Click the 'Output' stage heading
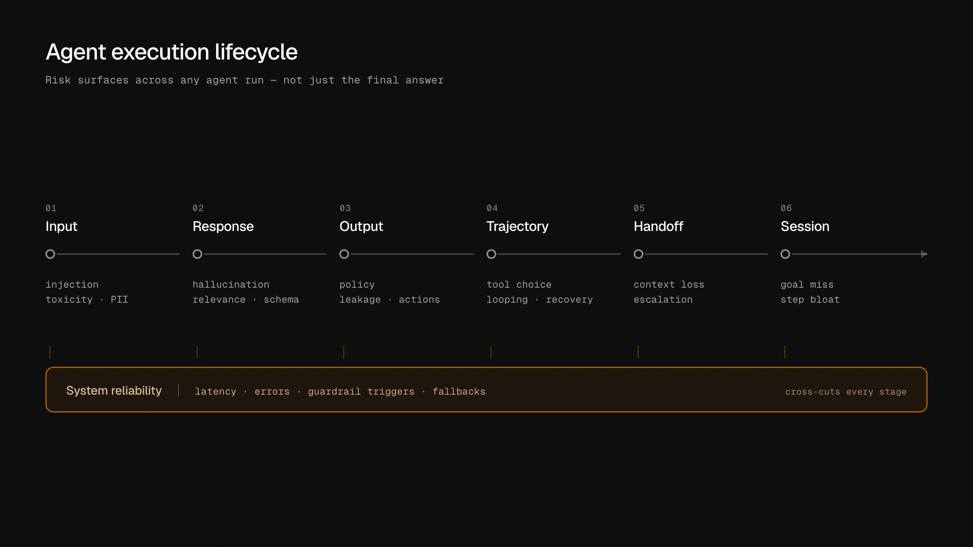The height and width of the screenshot is (547, 973). 361,226
